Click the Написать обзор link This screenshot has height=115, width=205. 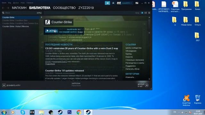132,69
